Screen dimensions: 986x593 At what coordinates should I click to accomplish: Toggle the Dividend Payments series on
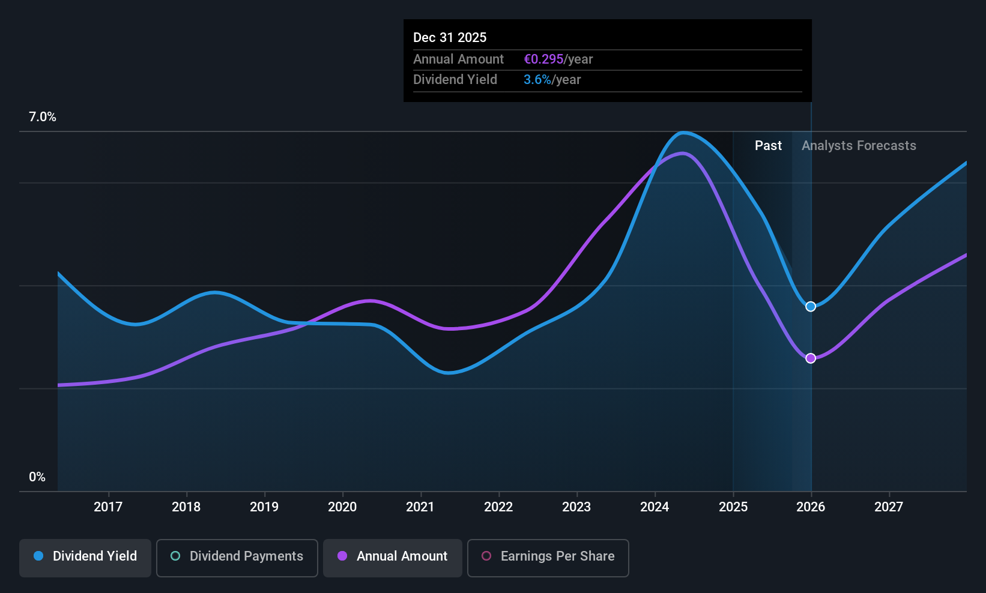[x=237, y=558]
